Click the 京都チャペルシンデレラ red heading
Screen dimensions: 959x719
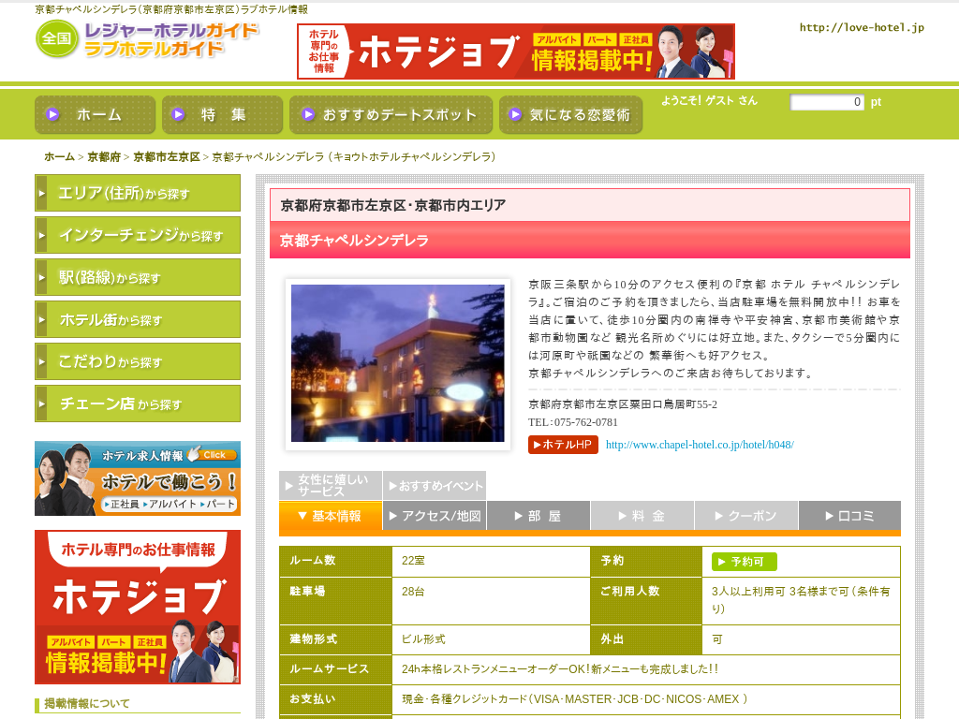pos(354,241)
